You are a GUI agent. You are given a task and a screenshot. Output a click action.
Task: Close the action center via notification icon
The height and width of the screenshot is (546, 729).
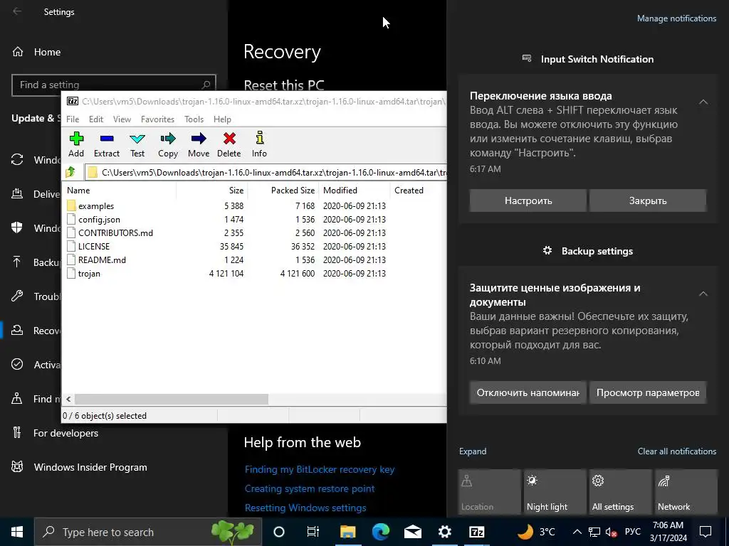point(706,532)
